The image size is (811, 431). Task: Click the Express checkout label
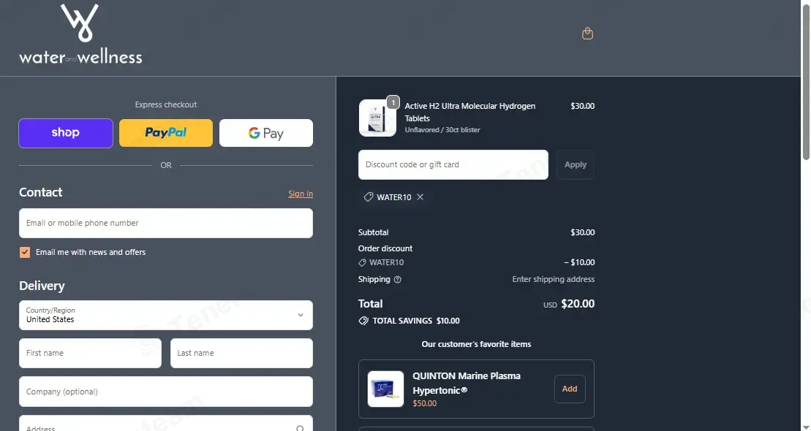(166, 105)
